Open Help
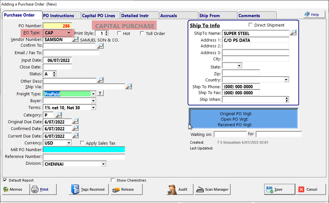The image size is (329, 203). [x=314, y=15]
